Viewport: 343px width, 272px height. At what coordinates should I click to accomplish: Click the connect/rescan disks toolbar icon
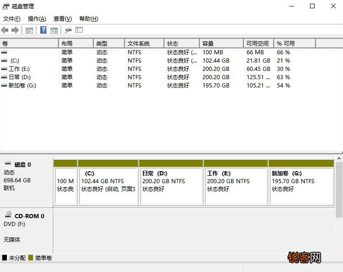coord(68,30)
